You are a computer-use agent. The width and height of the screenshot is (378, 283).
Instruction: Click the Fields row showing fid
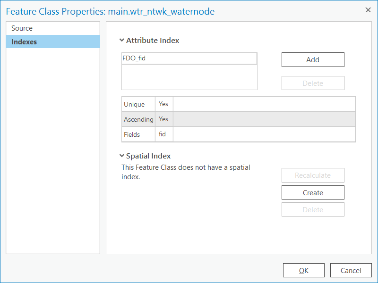[x=138, y=134]
